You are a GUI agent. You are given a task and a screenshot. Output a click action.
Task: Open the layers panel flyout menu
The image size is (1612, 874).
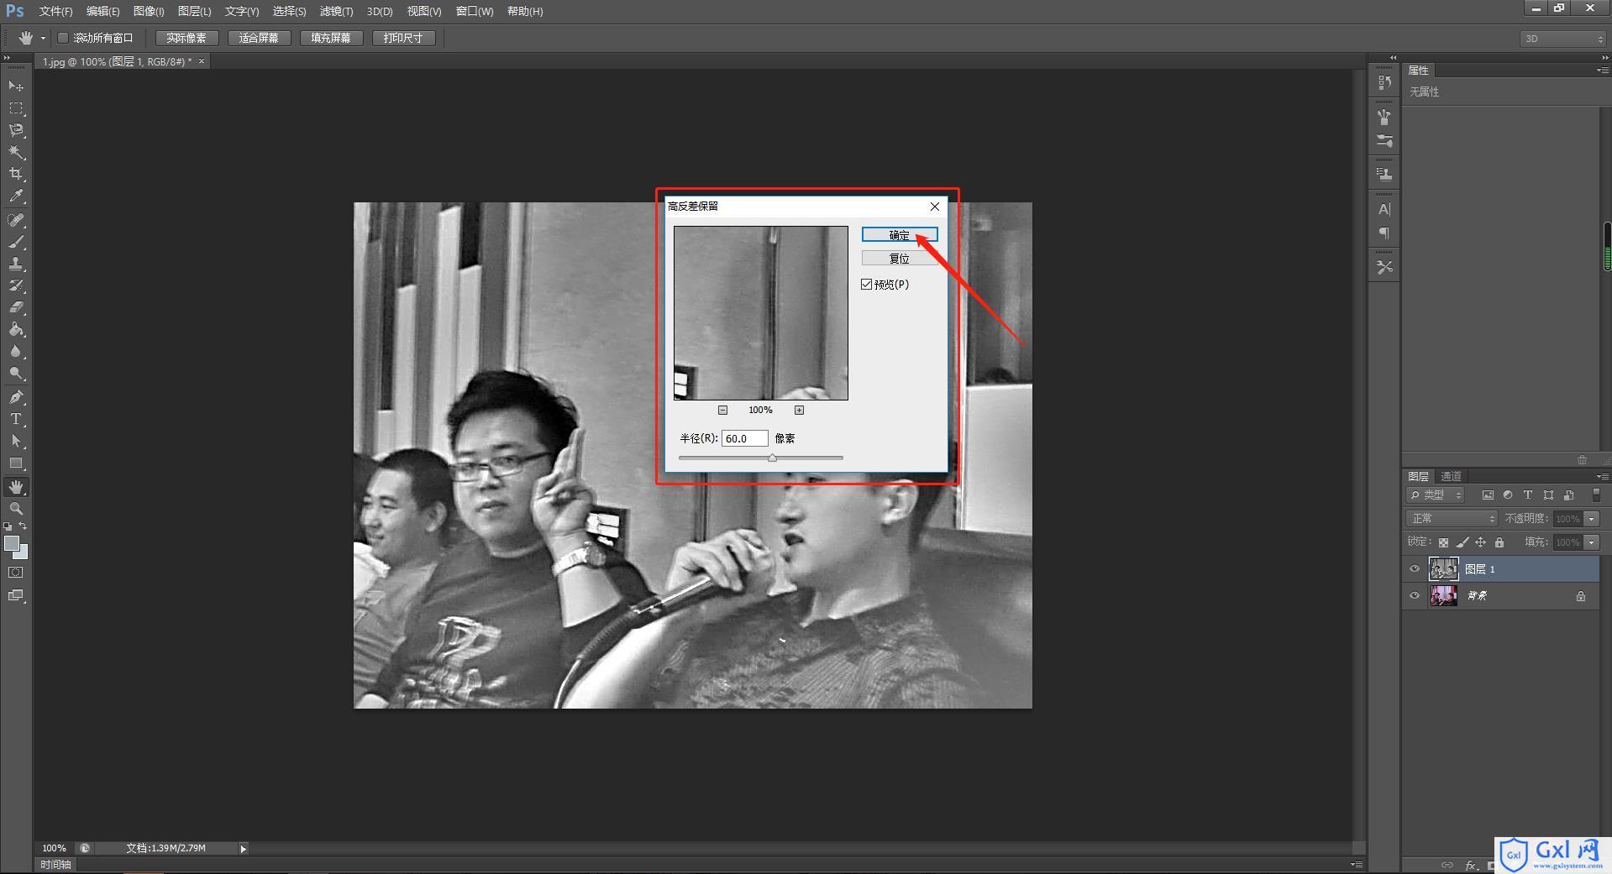click(x=1602, y=476)
